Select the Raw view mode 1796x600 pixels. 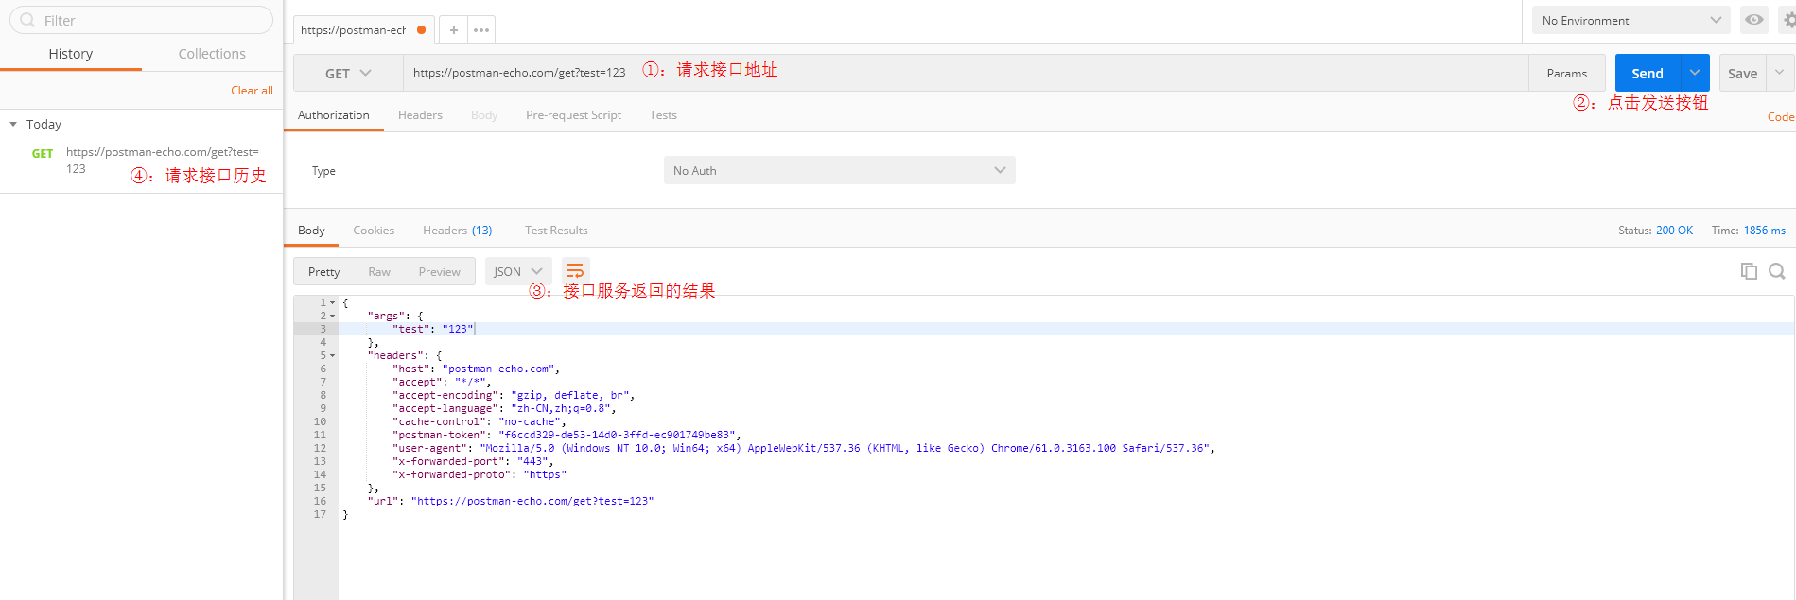(379, 271)
